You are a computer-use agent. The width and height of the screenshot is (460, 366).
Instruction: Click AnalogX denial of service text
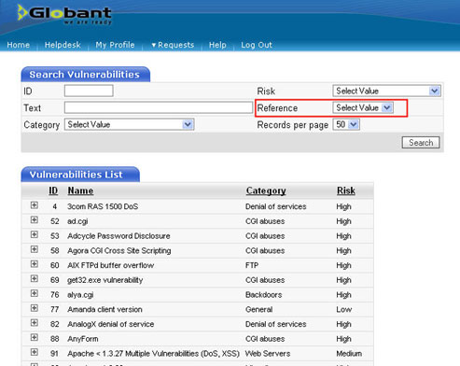pyautogui.click(x=111, y=324)
